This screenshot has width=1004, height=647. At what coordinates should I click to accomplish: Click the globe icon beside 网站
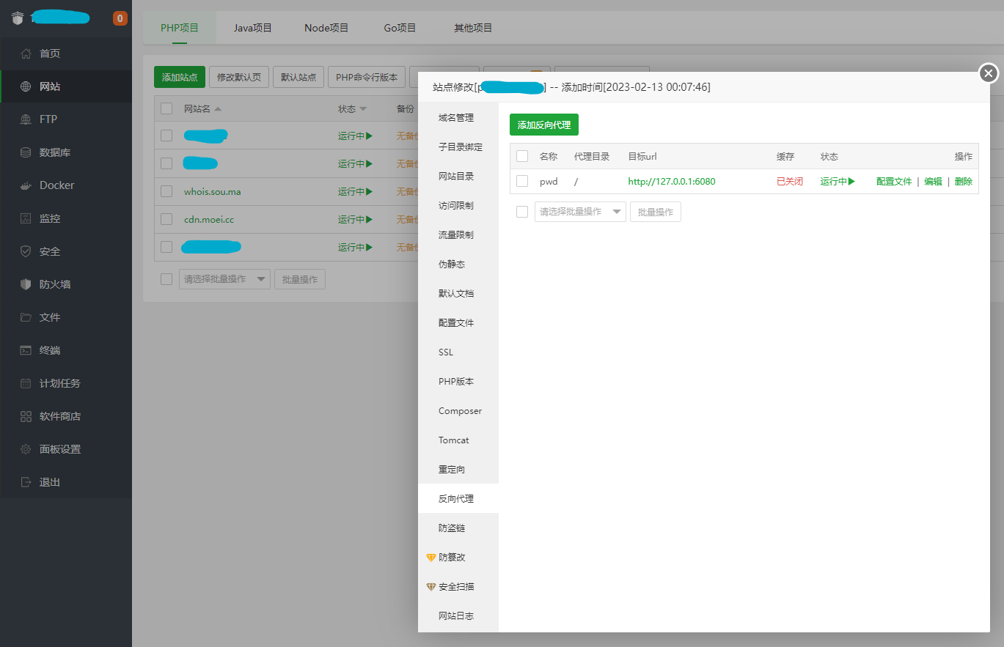pyautogui.click(x=26, y=86)
